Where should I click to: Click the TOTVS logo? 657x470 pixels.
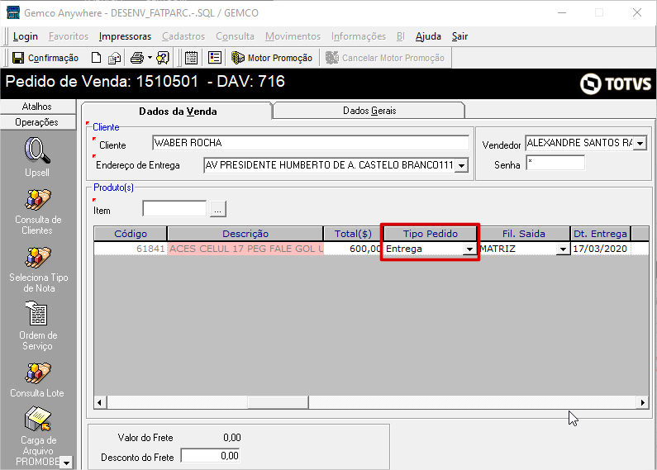pyautogui.click(x=615, y=83)
